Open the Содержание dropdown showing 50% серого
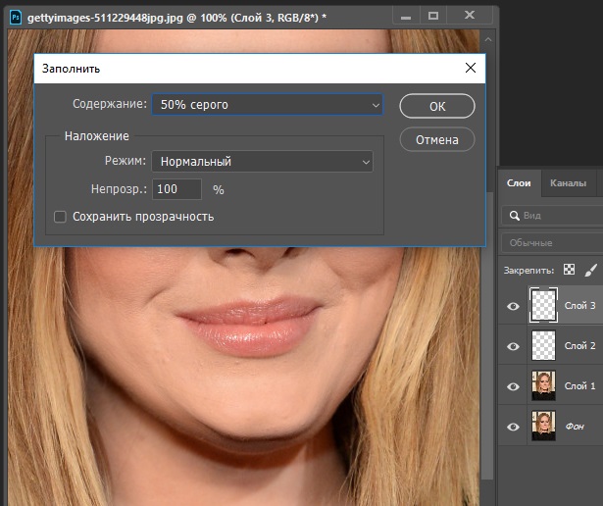Screen dimensions: 603x506 click(x=266, y=104)
